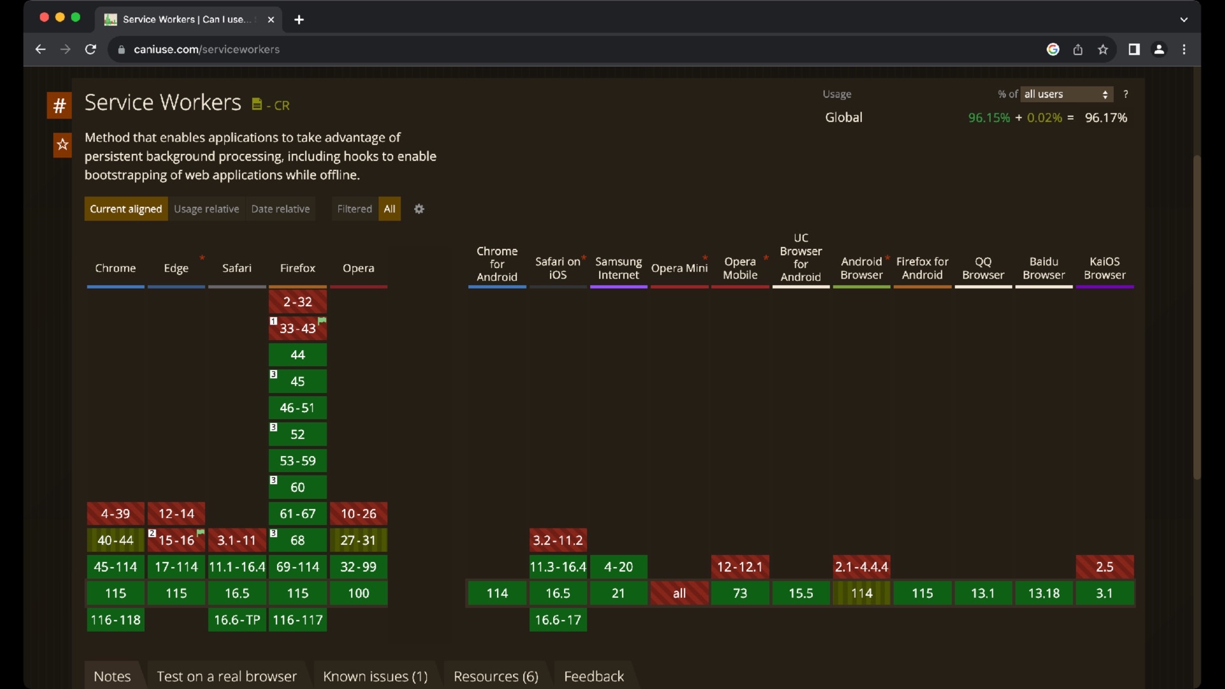Open Chrome's three-dot menu
This screenshot has width=1225, height=689.
click(x=1184, y=50)
